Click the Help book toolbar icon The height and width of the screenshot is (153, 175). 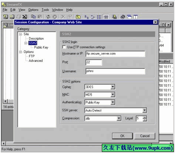(x=123, y=17)
